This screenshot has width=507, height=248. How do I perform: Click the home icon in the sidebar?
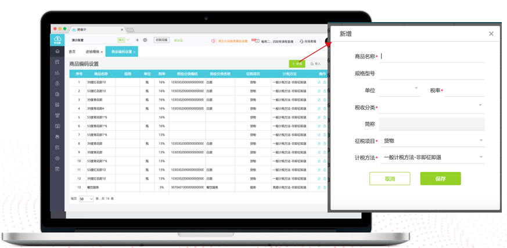57,52
